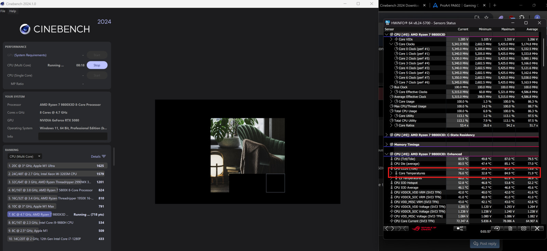The height and width of the screenshot is (251, 547).
Task: Click the CPU Single Core Start button
Action: 97,76
